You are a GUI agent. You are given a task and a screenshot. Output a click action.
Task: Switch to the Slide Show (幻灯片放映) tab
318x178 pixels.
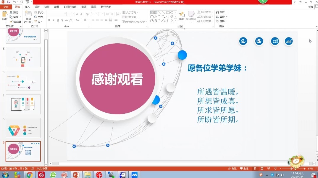70,6
